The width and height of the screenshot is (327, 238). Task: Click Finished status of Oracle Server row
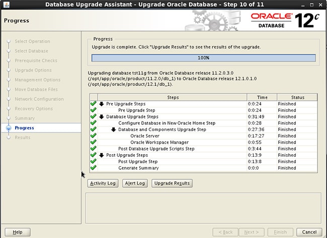tap(287, 136)
